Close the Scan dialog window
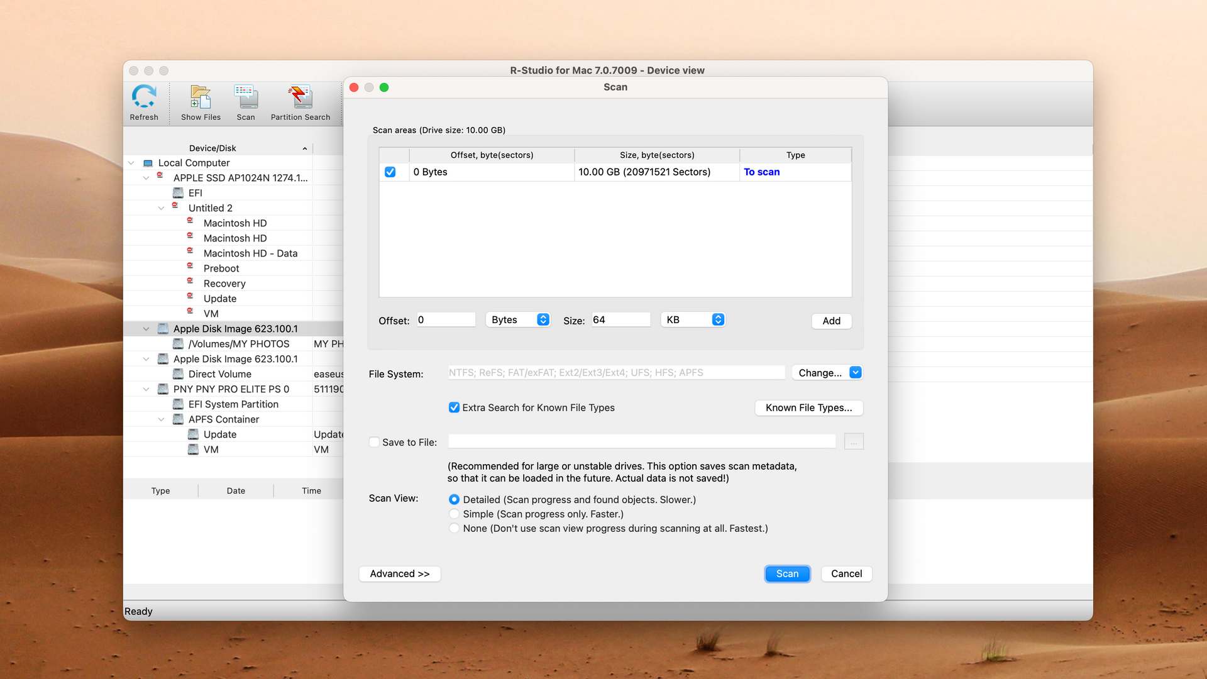1207x679 pixels. pos(354,87)
